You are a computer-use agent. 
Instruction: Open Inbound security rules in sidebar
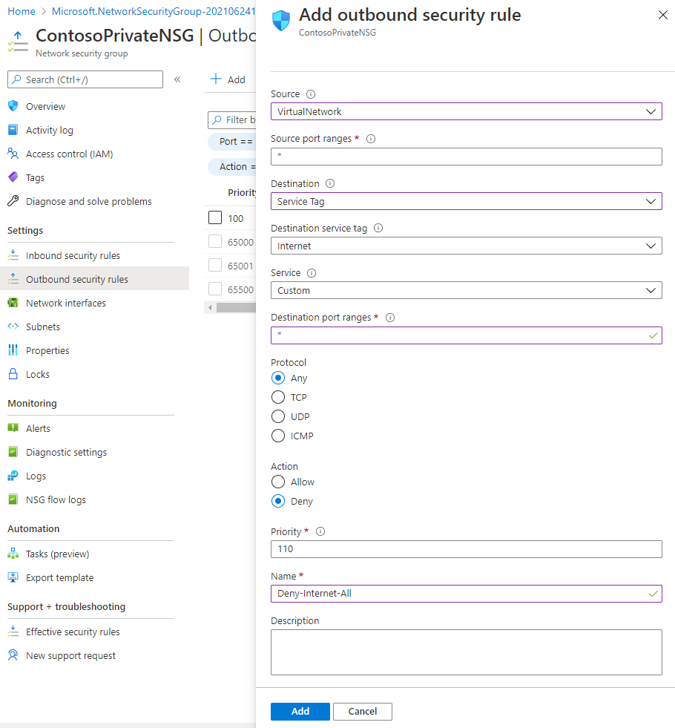click(70, 255)
